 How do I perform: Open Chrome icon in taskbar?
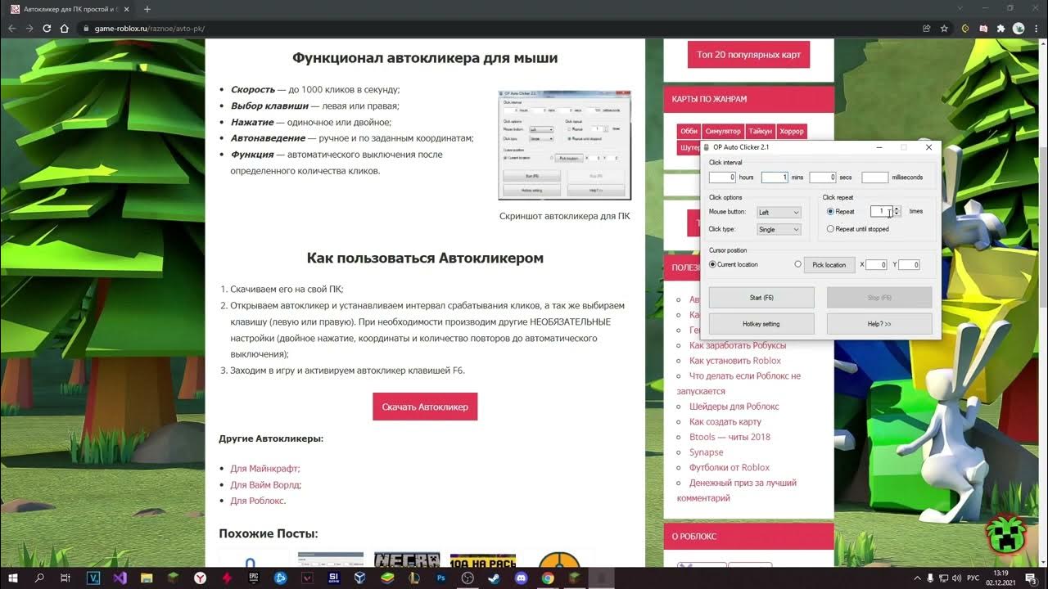(x=548, y=578)
